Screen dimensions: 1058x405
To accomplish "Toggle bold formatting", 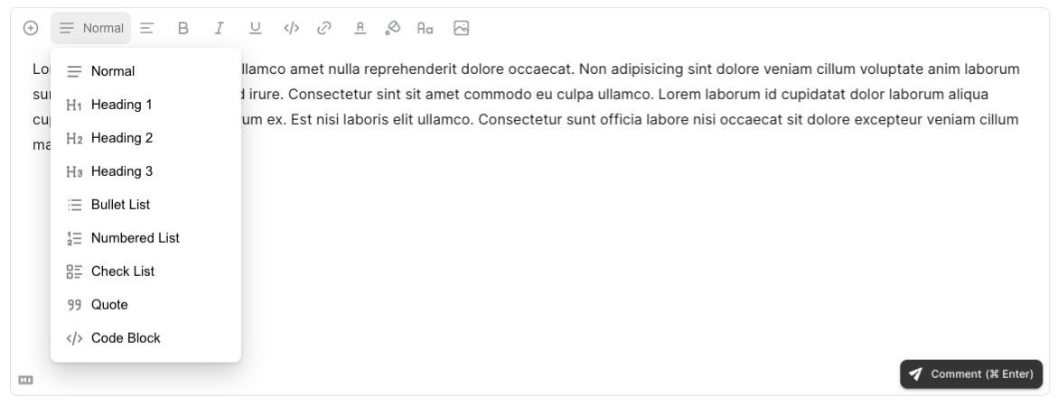I will click(x=183, y=28).
